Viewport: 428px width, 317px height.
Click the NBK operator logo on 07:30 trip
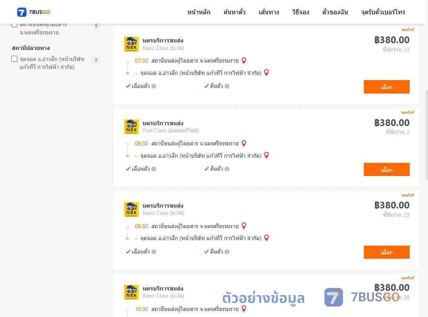(132, 44)
